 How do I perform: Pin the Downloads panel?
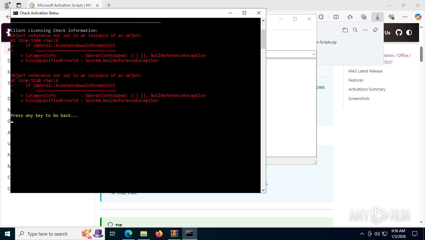[376, 30]
